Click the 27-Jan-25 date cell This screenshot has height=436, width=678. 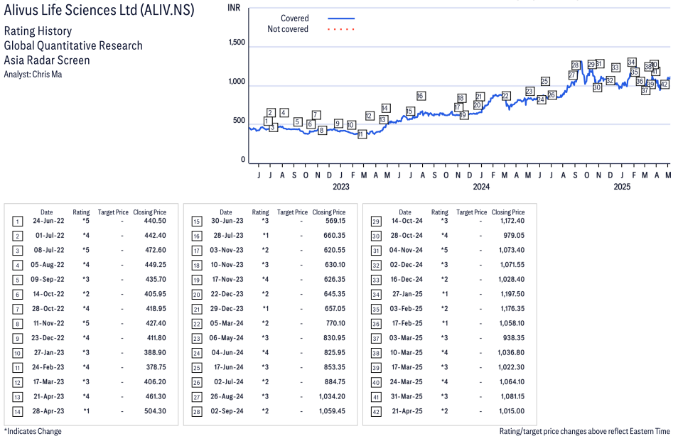coord(407,294)
